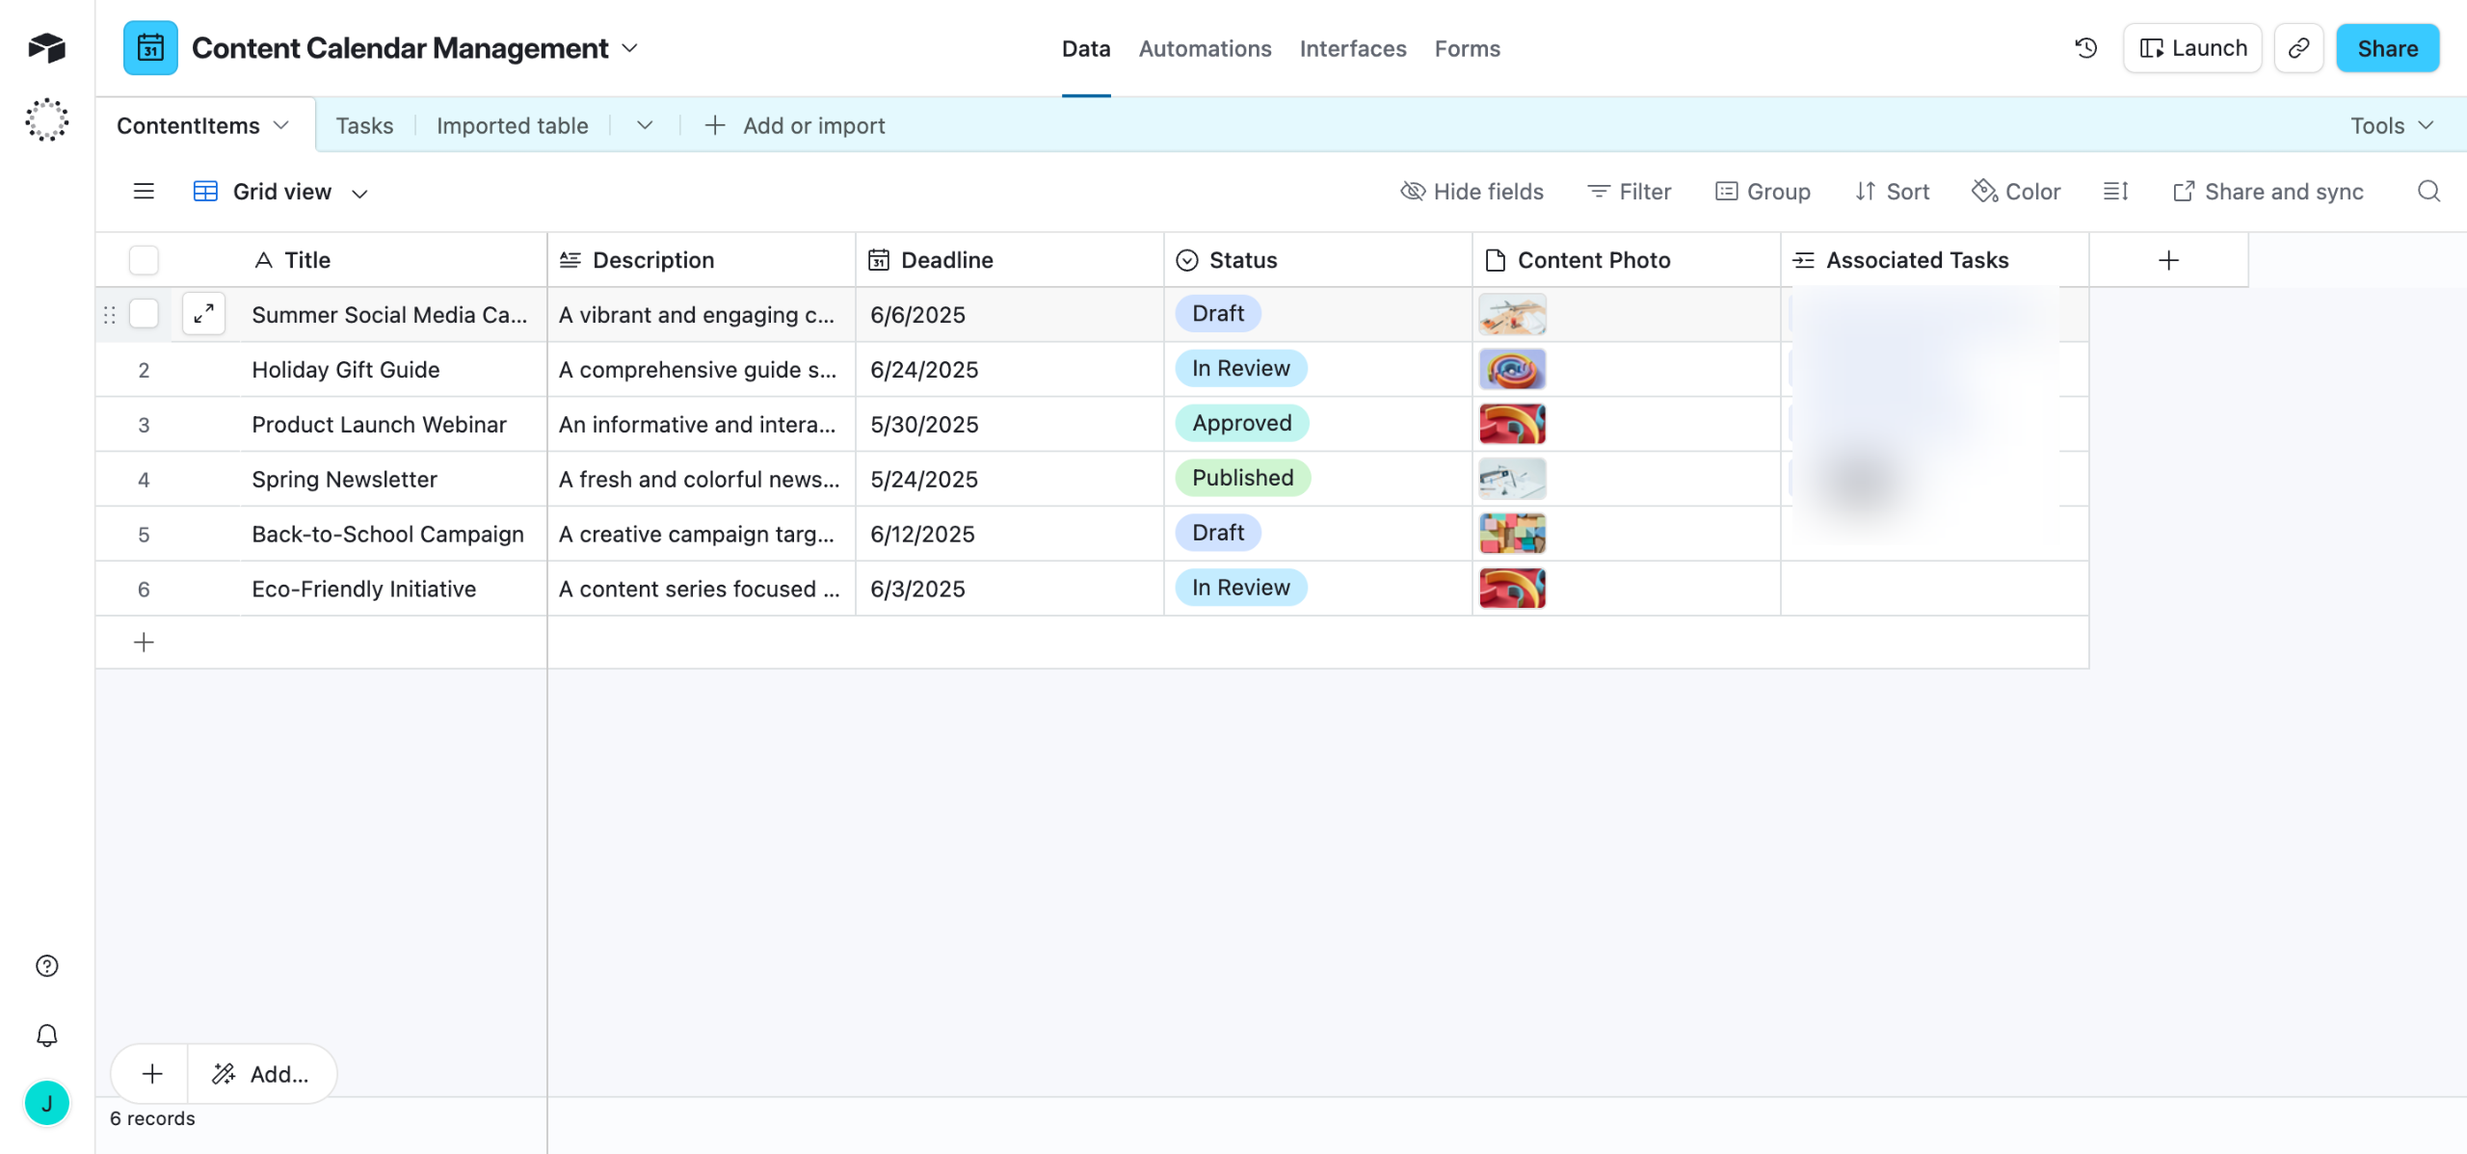Open the Tasks table tab
Screen dimensions: 2467x1154
point(364,125)
